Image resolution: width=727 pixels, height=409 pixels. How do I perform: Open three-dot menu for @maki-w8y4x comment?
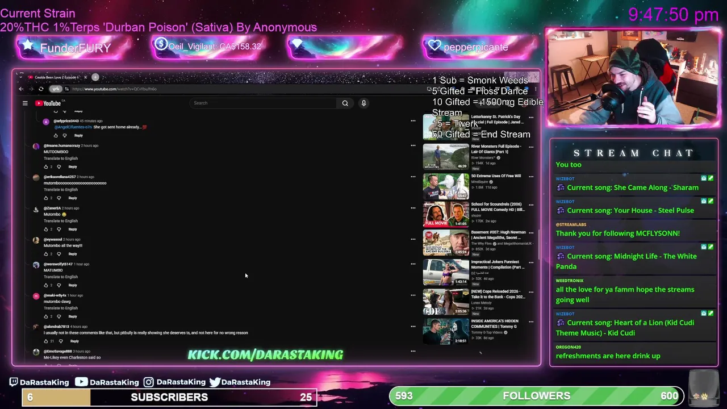(413, 295)
